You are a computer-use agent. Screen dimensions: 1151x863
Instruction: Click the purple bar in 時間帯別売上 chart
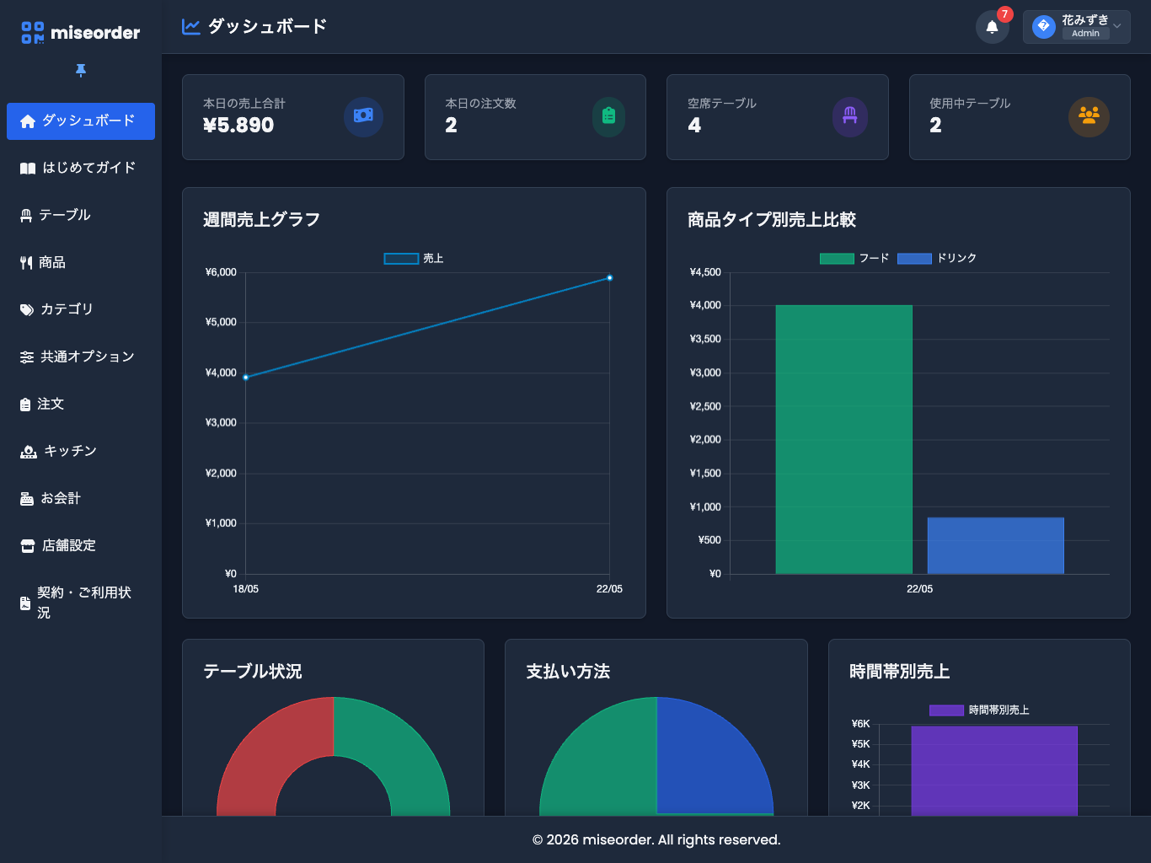994,770
